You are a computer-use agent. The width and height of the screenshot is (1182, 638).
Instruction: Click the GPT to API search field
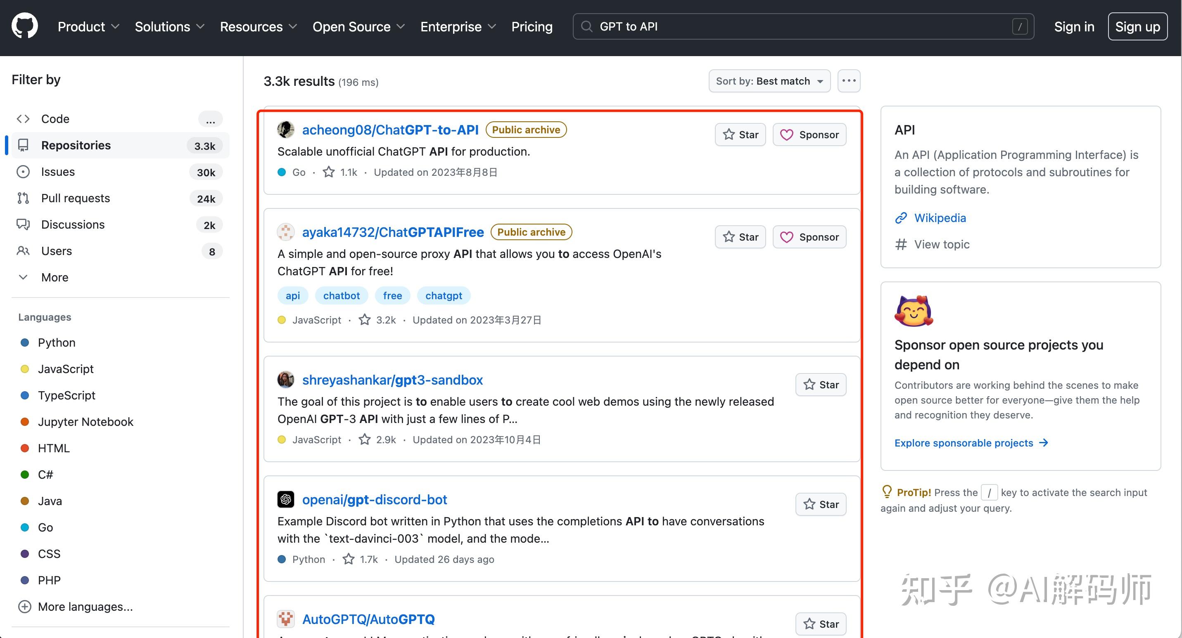pyautogui.click(x=803, y=26)
